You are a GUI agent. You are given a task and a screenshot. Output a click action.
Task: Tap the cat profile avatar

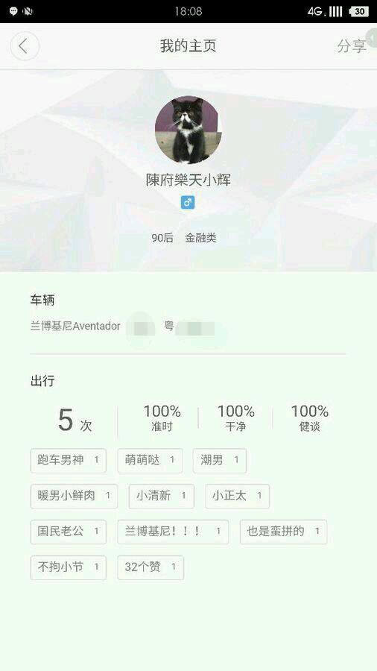188,130
